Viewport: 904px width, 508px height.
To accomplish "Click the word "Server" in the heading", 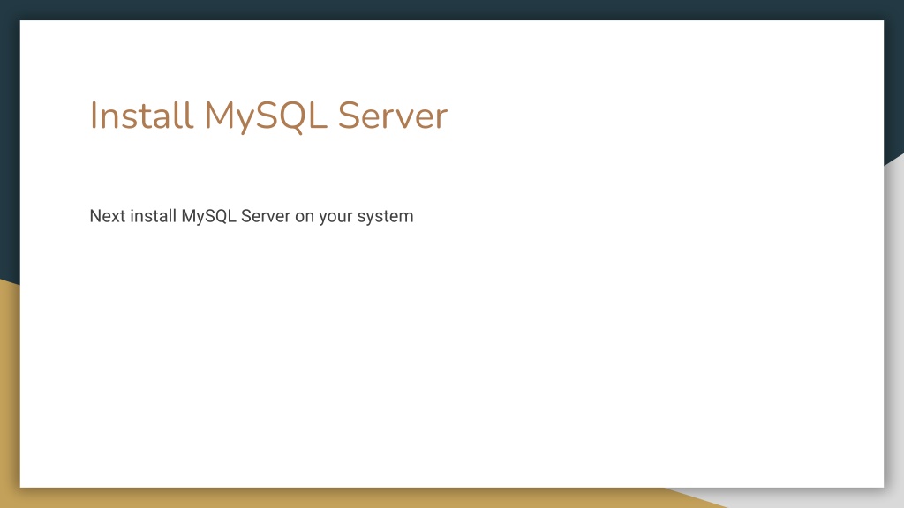I will [x=393, y=116].
